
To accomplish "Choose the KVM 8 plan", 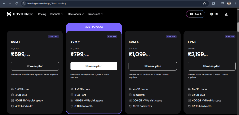I will [212, 66].
